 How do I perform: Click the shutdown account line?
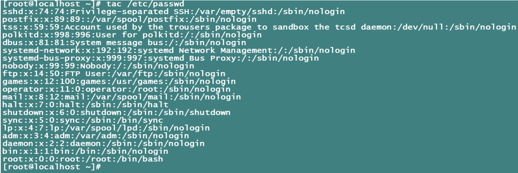(x=116, y=112)
